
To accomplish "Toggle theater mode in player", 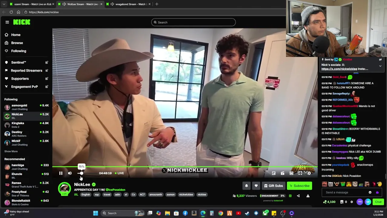I will coord(291,173).
